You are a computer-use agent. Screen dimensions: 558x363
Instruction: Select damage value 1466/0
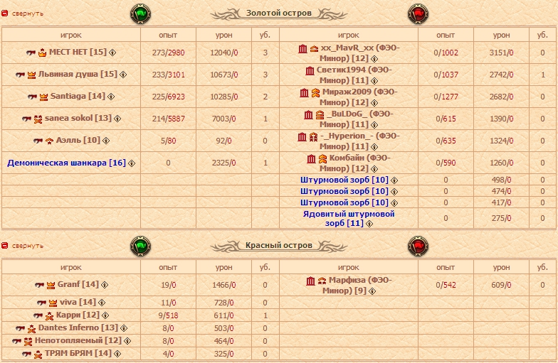[x=223, y=285]
